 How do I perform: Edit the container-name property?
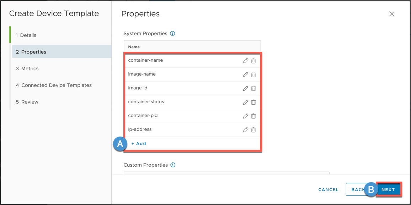[245, 61]
